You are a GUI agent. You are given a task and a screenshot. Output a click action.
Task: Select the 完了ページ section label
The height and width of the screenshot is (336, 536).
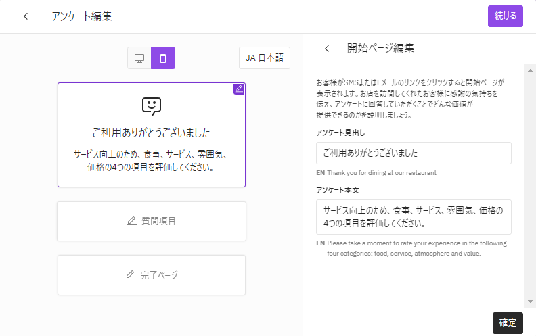pyautogui.click(x=159, y=275)
